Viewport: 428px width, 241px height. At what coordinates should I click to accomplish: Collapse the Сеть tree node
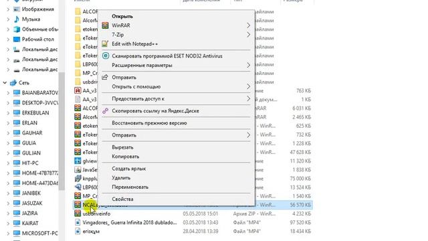pos(5,82)
